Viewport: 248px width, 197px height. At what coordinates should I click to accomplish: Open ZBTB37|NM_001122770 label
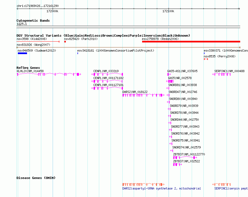coord(189,154)
